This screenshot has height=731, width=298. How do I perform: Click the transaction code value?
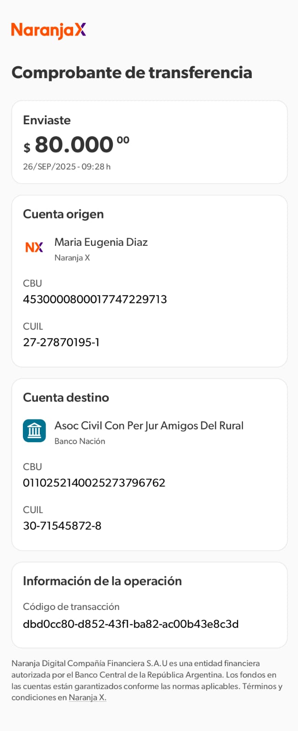pyautogui.click(x=131, y=624)
